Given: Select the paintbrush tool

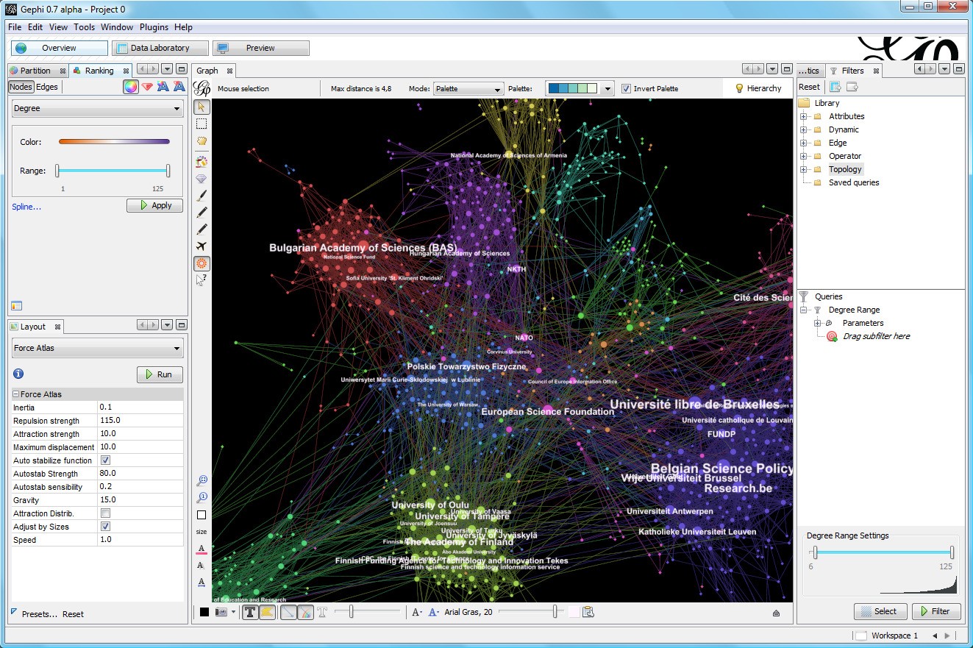Looking at the screenshot, I should (202, 196).
